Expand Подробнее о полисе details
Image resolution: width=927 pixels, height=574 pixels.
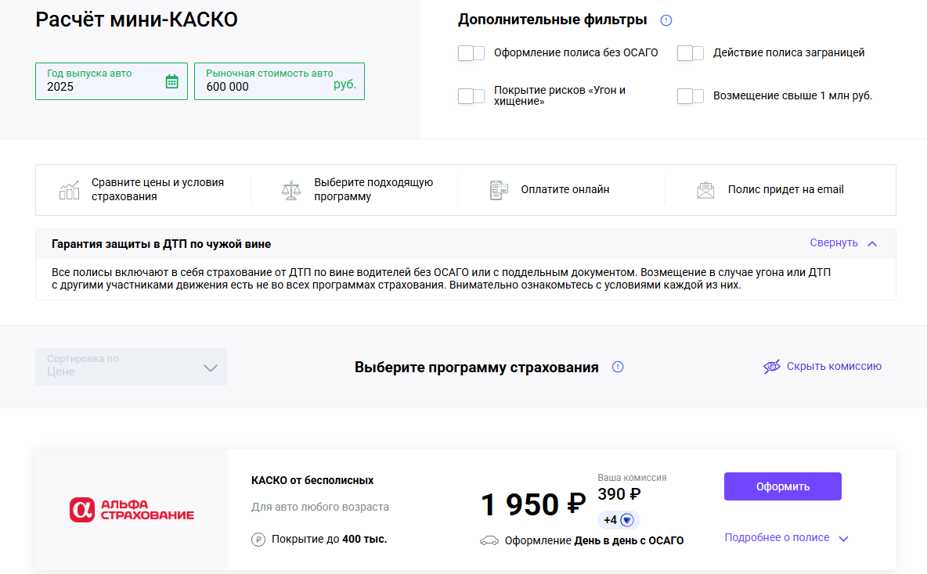[786, 538]
